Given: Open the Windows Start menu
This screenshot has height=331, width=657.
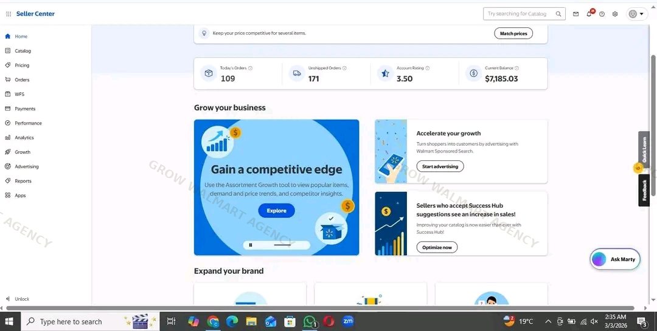Looking at the screenshot, I should (x=9, y=321).
